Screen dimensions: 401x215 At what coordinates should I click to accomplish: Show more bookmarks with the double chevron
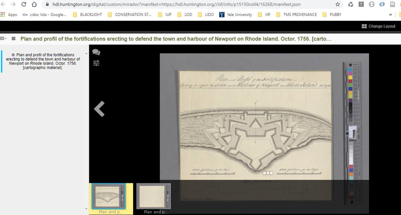click(390, 15)
